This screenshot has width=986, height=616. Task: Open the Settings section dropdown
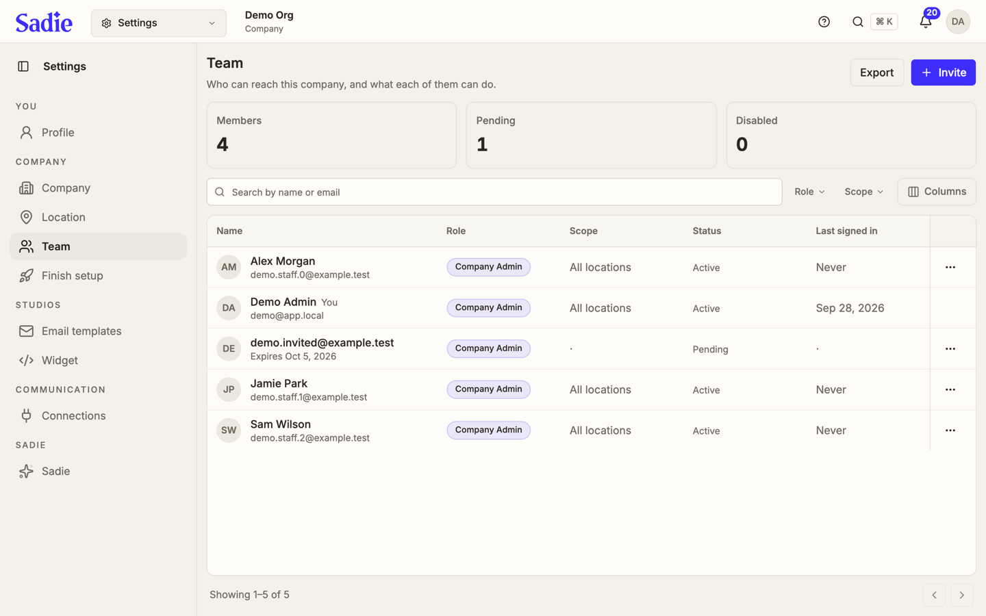pyautogui.click(x=158, y=23)
